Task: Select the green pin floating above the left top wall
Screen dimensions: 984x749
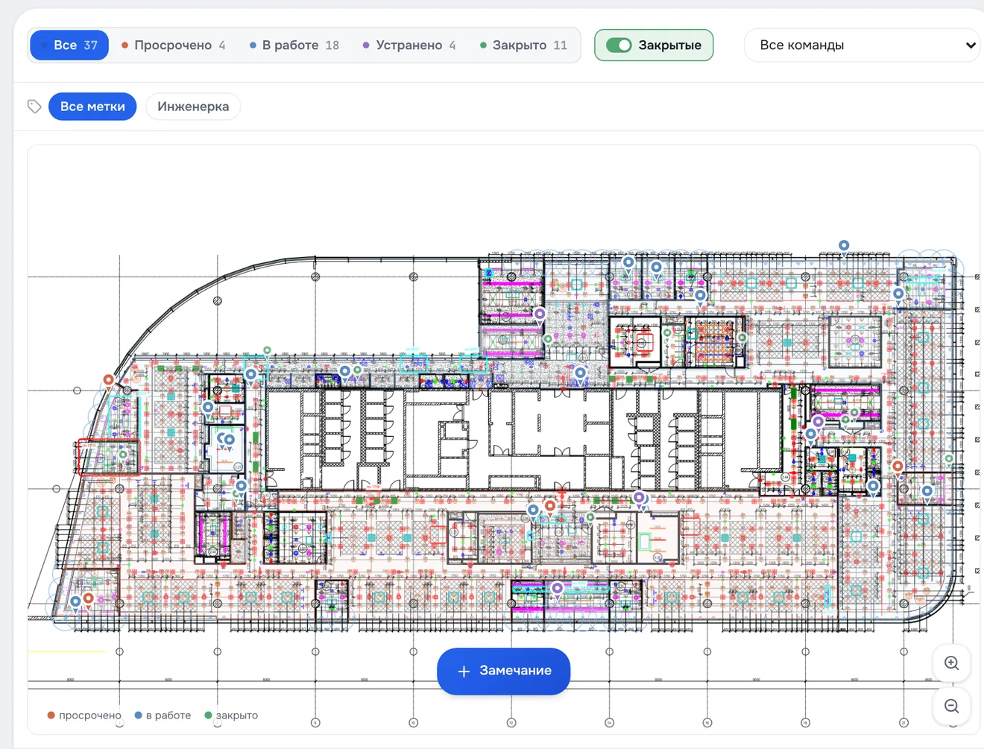Action: click(267, 351)
